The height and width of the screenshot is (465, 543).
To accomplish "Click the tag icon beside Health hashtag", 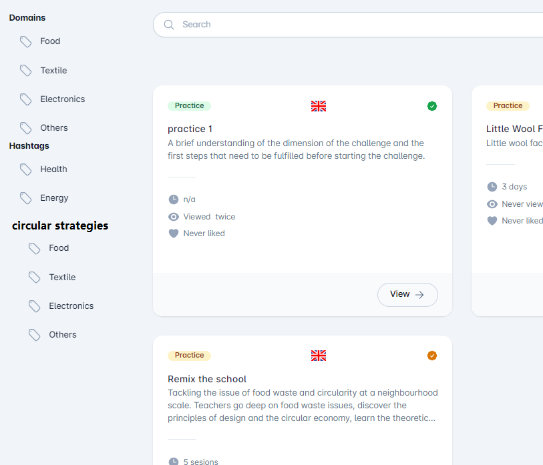I will pyautogui.click(x=26, y=169).
